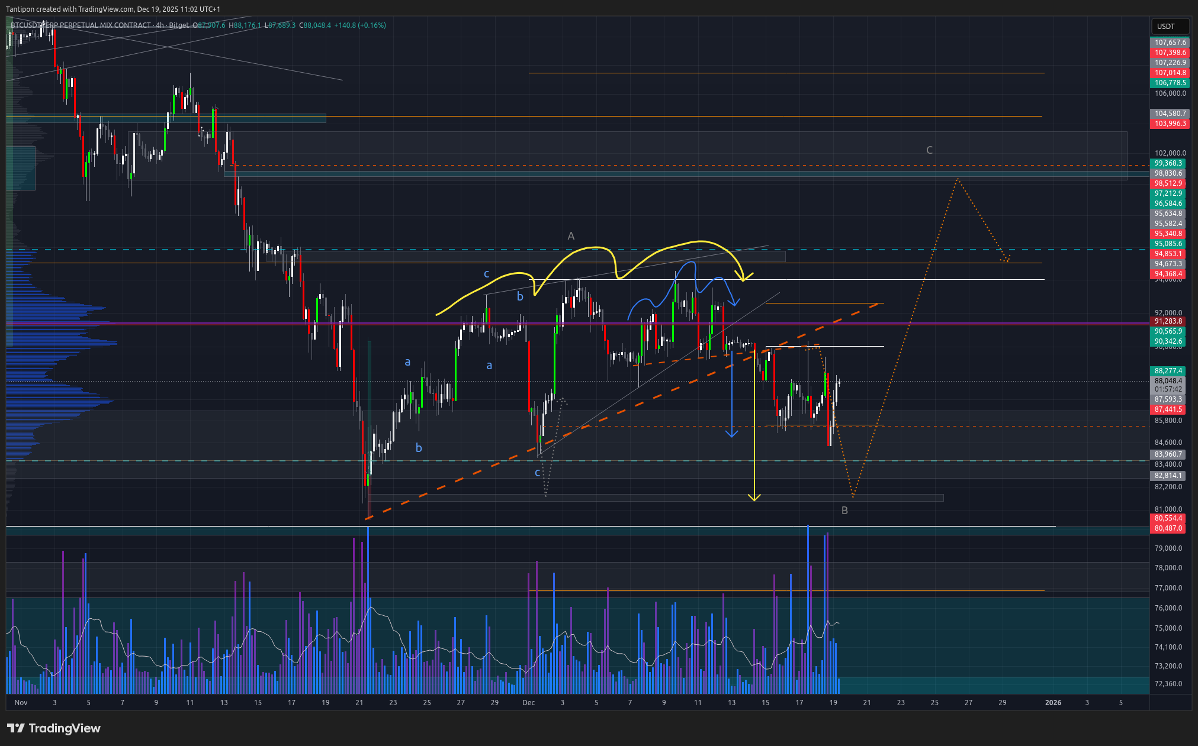Click the Dec marker on the time axis
The height and width of the screenshot is (746, 1198).
[x=528, y=703]
